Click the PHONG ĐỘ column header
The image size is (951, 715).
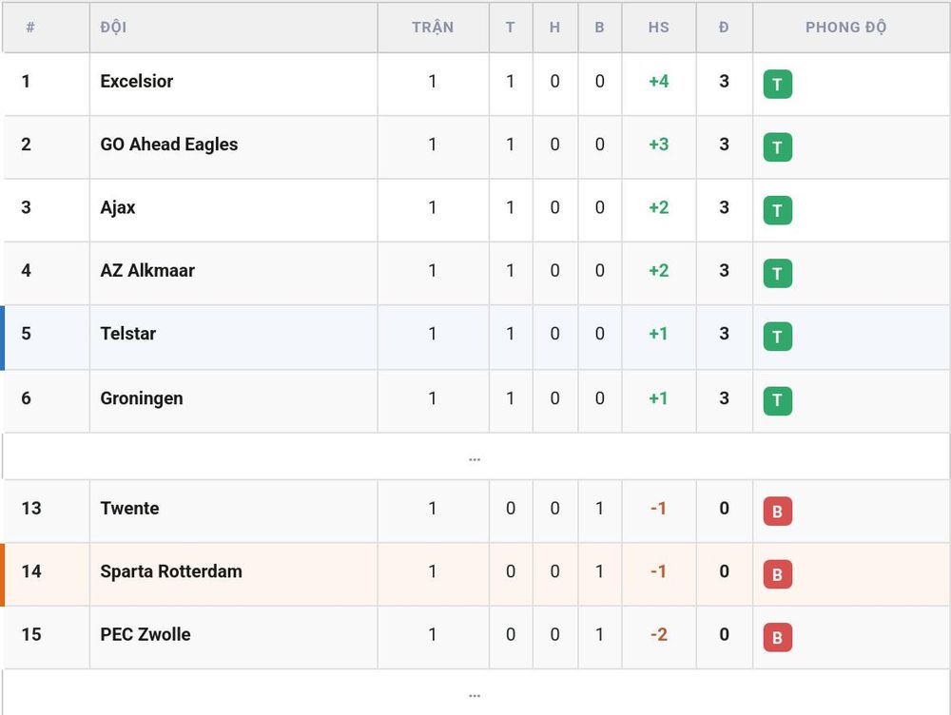[846, 28]
